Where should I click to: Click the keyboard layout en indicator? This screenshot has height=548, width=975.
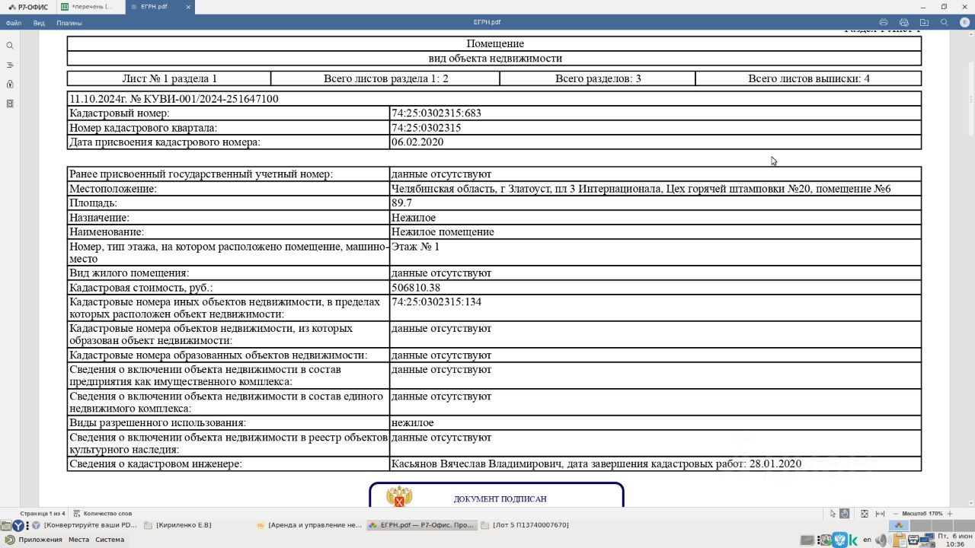coord(867,540)
